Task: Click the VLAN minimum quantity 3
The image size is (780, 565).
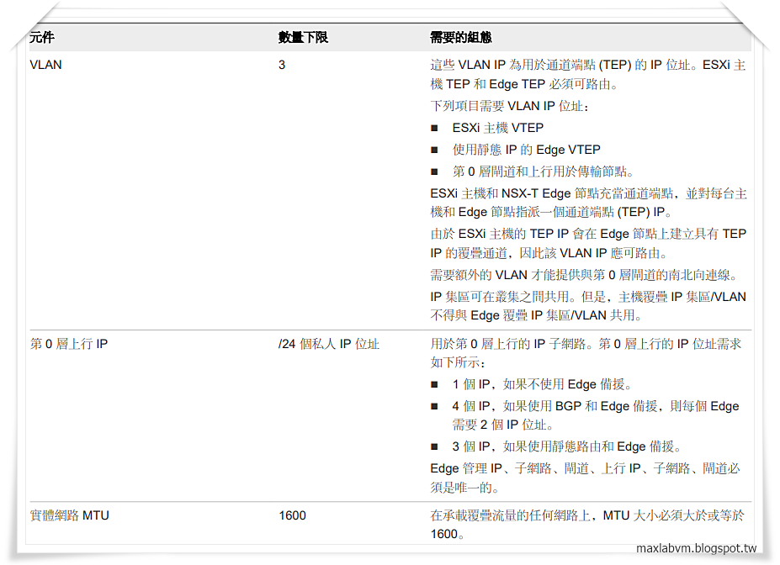Action: pos(282,65)
